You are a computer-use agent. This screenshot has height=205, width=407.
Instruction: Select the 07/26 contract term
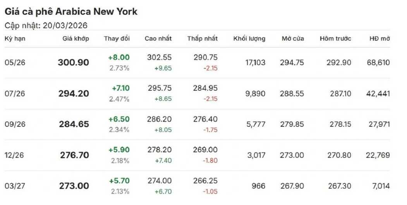click(15, 93)
